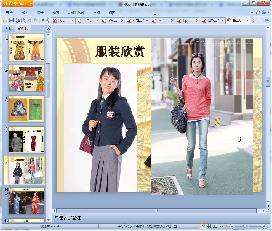The height and width of the screenshot is (231, 272).
Task: Add a new document tab with plus icon
Action: tap(259, 21)
